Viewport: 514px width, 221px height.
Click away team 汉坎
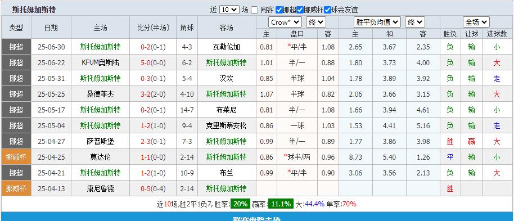(227, 78)
